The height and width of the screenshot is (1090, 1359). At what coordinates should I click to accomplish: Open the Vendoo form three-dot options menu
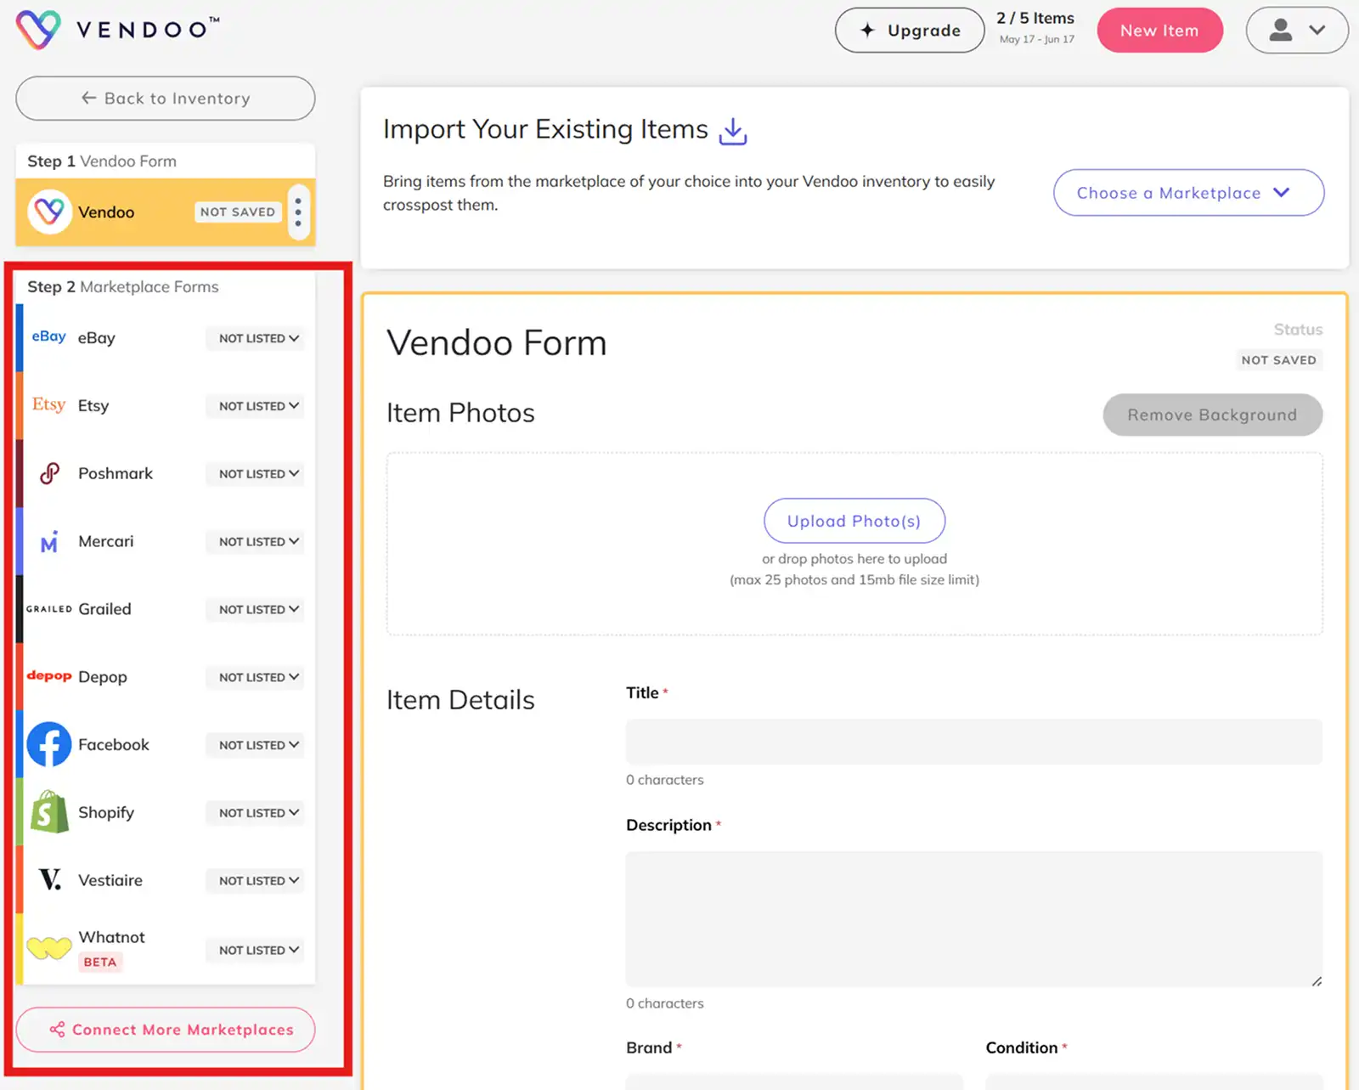pos(298,212)
